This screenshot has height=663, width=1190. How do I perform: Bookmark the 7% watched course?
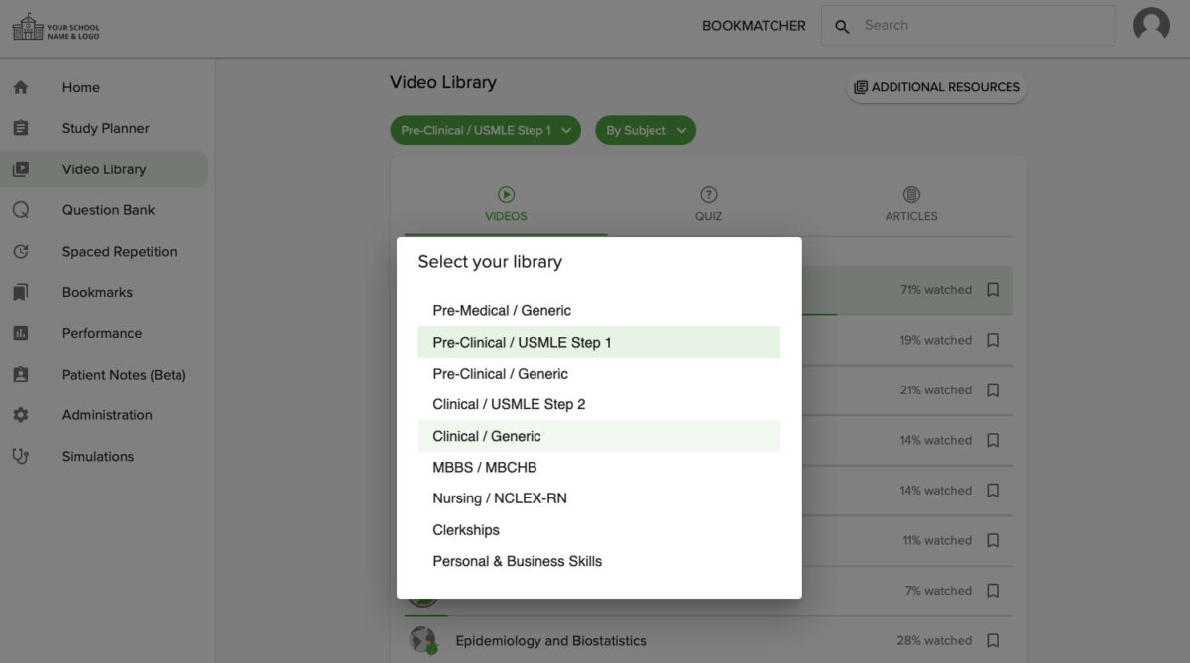pos(993,591)
